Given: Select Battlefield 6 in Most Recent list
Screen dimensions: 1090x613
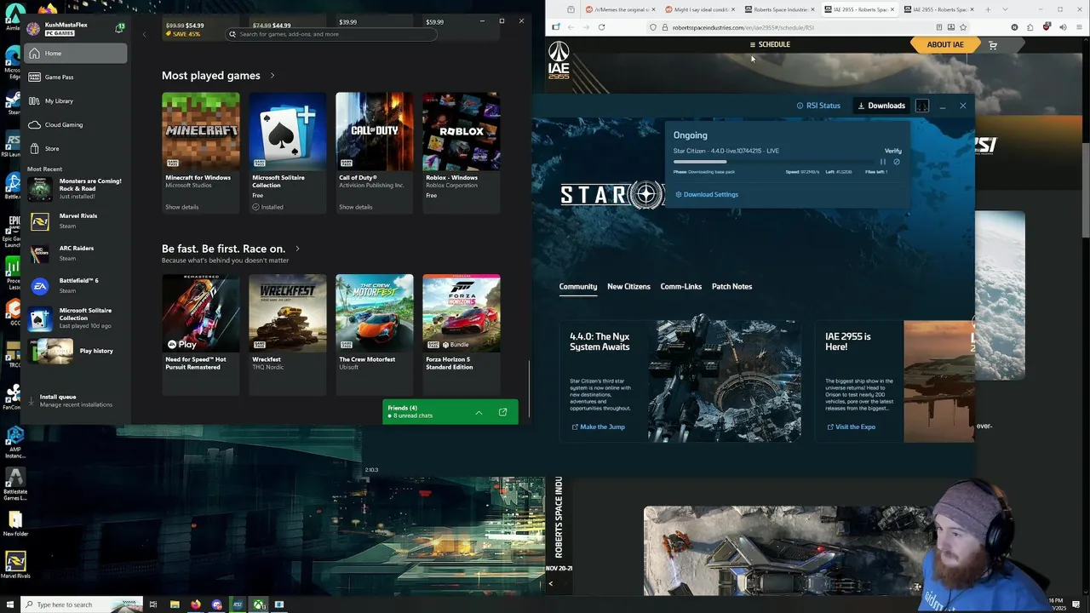Looking at the screenshot, I should click(76, 285).
